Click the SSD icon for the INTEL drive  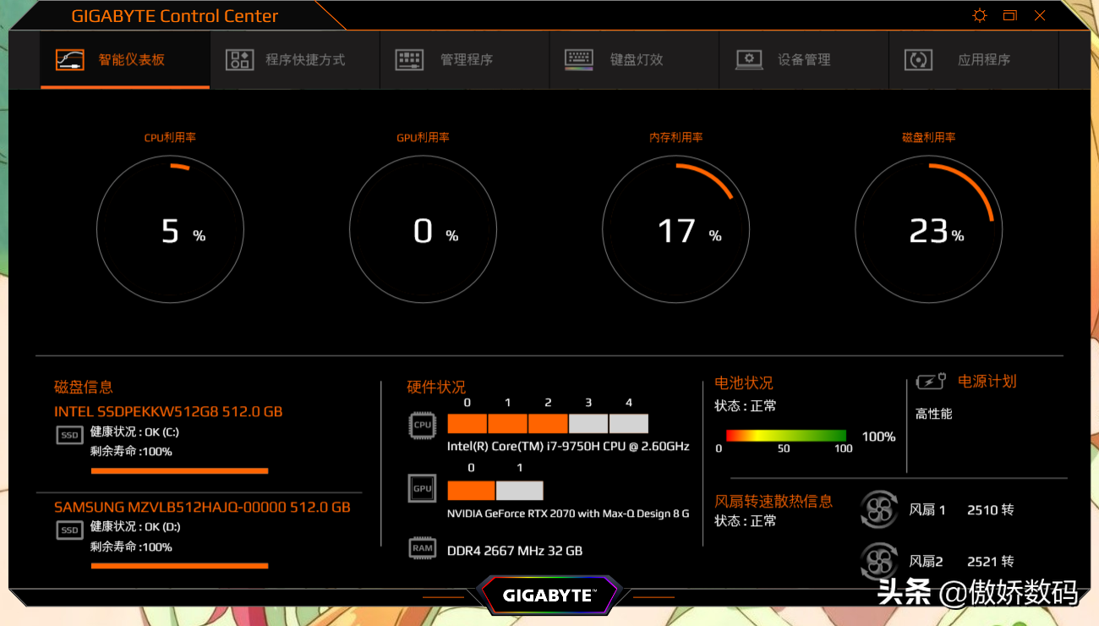pos(69,435)
